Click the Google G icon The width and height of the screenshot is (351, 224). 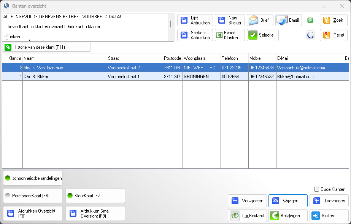coord(310,35)
